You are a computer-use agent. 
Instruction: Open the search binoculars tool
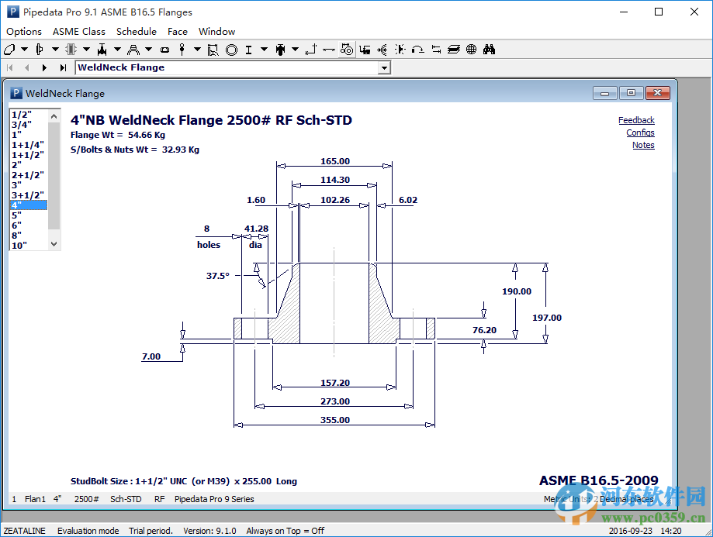pyautogui.click(x=489, y=49)
